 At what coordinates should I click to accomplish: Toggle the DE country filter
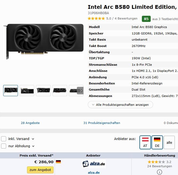click(x=157, y=142)
